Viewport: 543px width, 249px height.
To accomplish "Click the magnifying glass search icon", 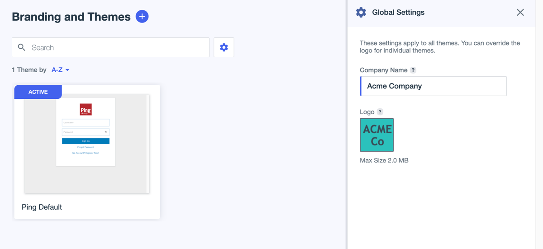I will click(x=22, y=47).
